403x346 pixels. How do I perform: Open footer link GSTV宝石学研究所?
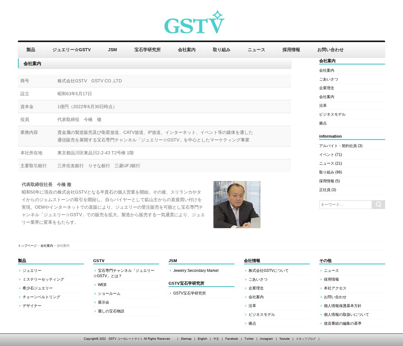coord(190,293)
